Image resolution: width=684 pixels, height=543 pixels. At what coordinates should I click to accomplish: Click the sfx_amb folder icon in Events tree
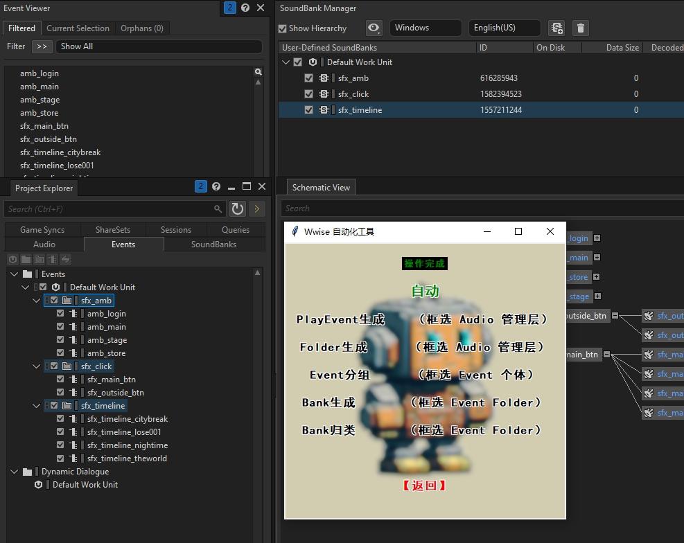[67, 301]
